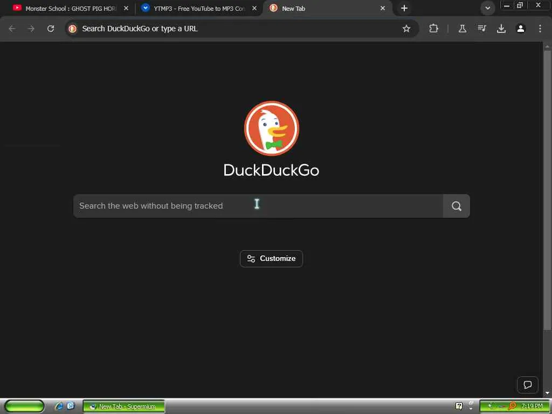
Task: Click the orange magnifier tray icon
Action: coord(512,406)
